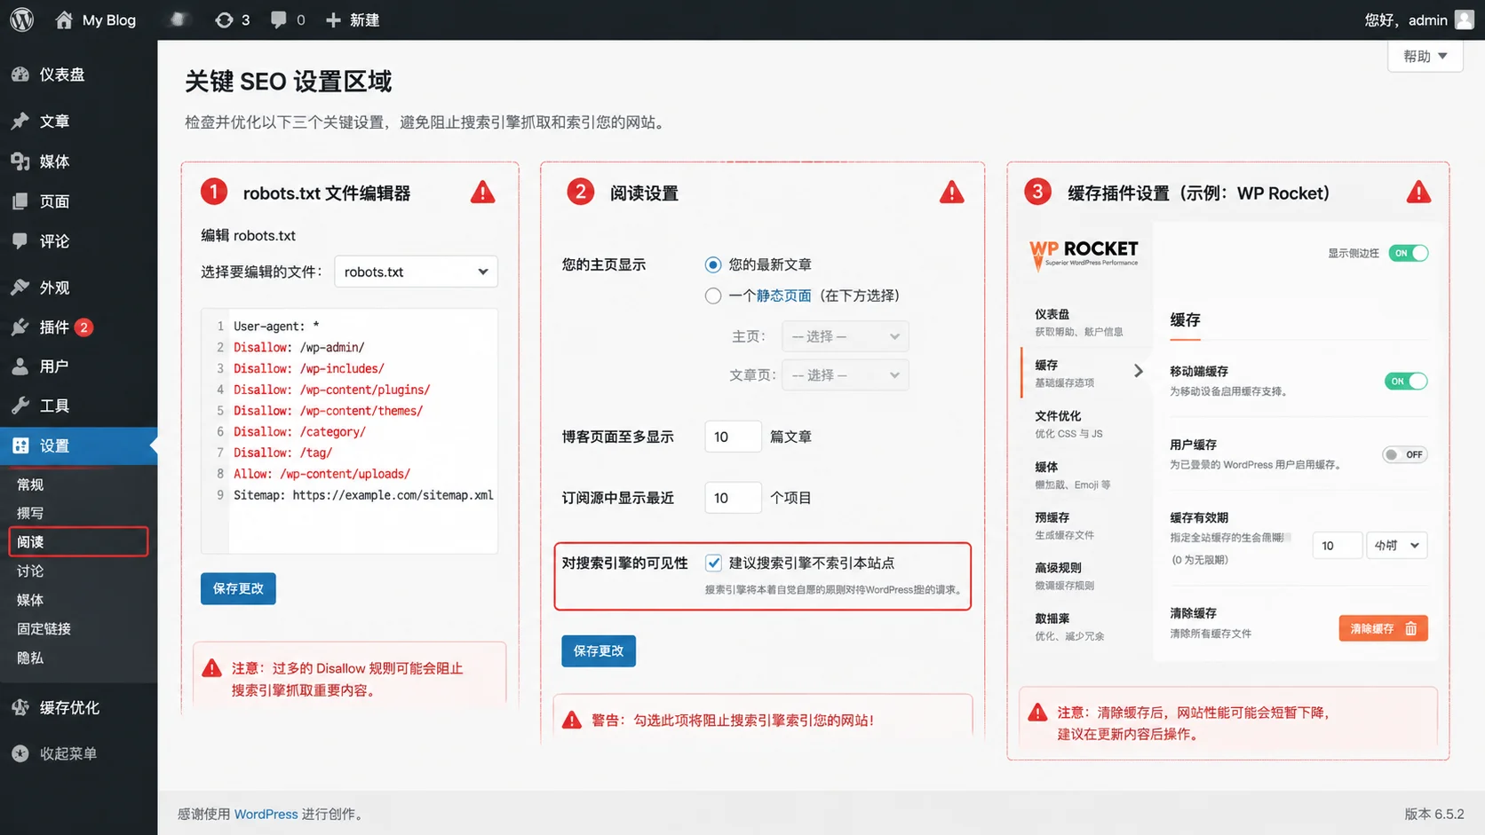
Task: Enable the 用户缓存 toggle
Action: coord(1404,453)
